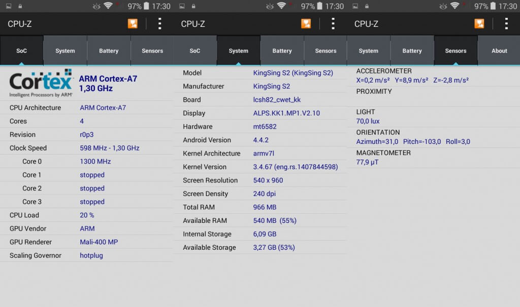The height and width of the screenshot is (307, 520).
Task: Select Revision value 'r0p3'
Action: (x=86, y=135)
